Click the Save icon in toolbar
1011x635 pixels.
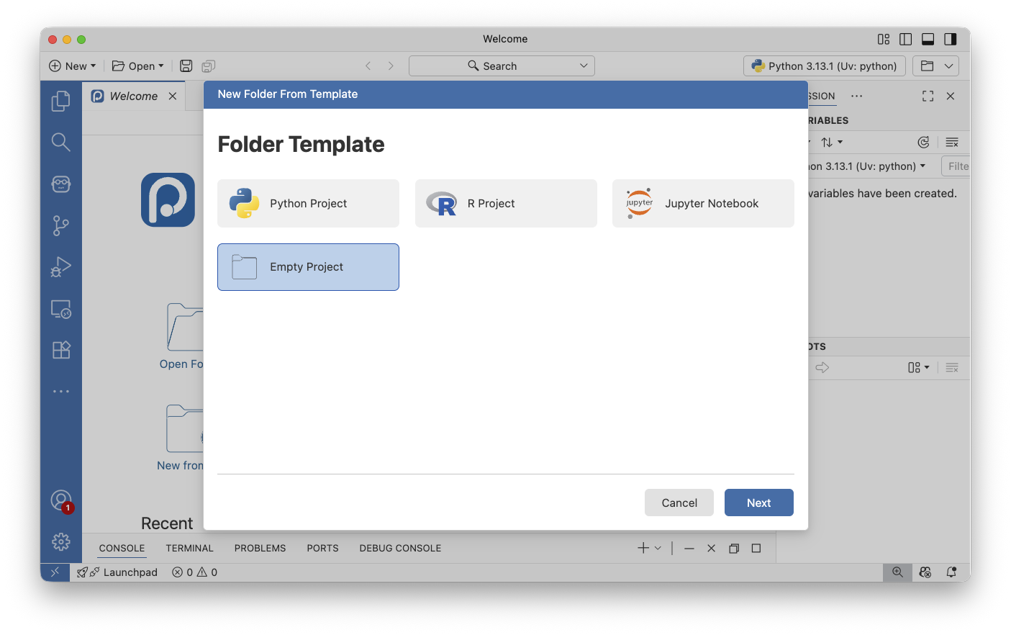tap(186, 66)
